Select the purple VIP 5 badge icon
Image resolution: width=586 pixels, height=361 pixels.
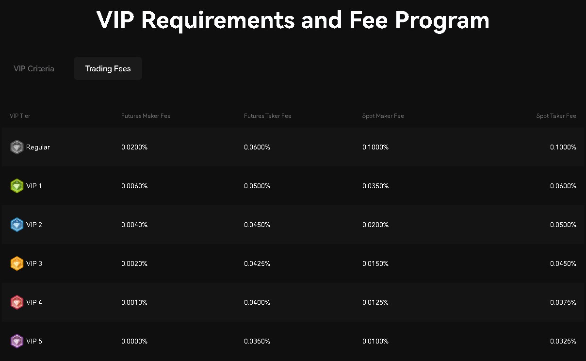point(17,341)
